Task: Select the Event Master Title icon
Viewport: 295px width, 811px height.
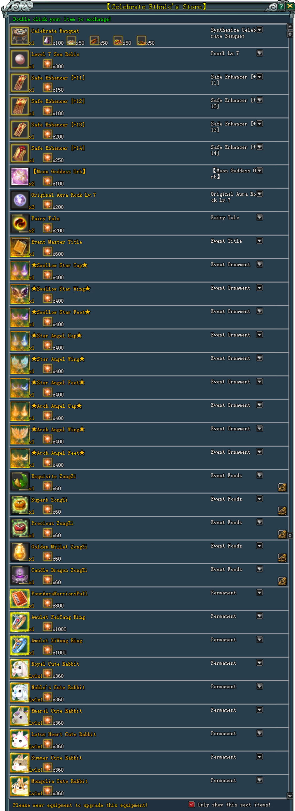Action: pos(20,247)
